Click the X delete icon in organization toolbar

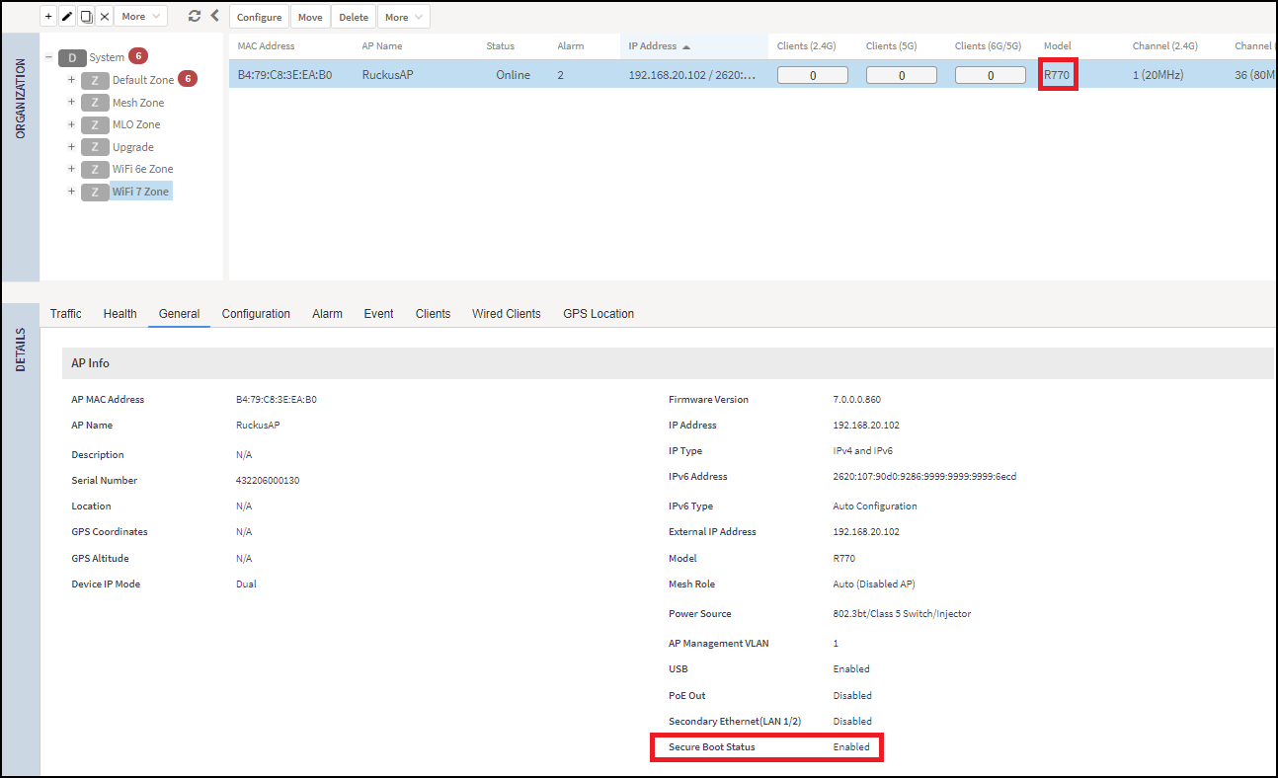point(105,17)
